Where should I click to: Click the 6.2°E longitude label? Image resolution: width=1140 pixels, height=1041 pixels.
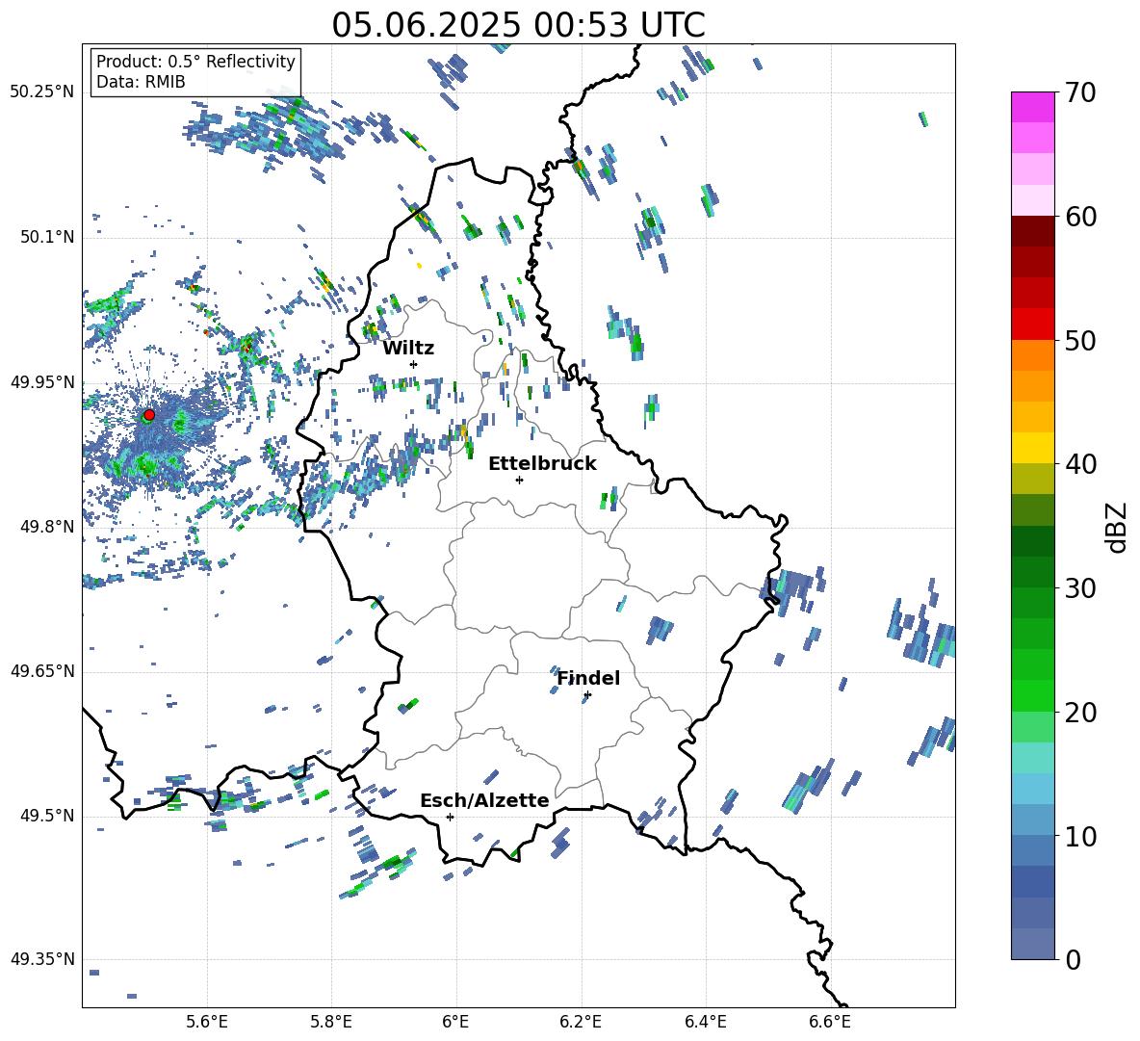(x=581, y=1022)
